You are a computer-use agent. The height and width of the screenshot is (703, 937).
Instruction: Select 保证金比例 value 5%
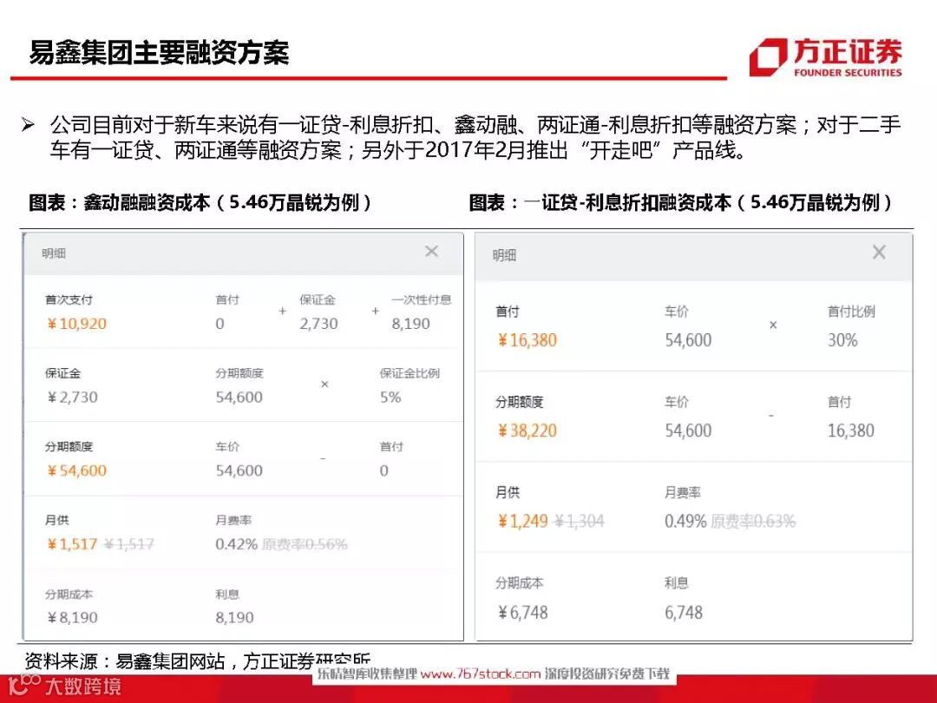390,397
